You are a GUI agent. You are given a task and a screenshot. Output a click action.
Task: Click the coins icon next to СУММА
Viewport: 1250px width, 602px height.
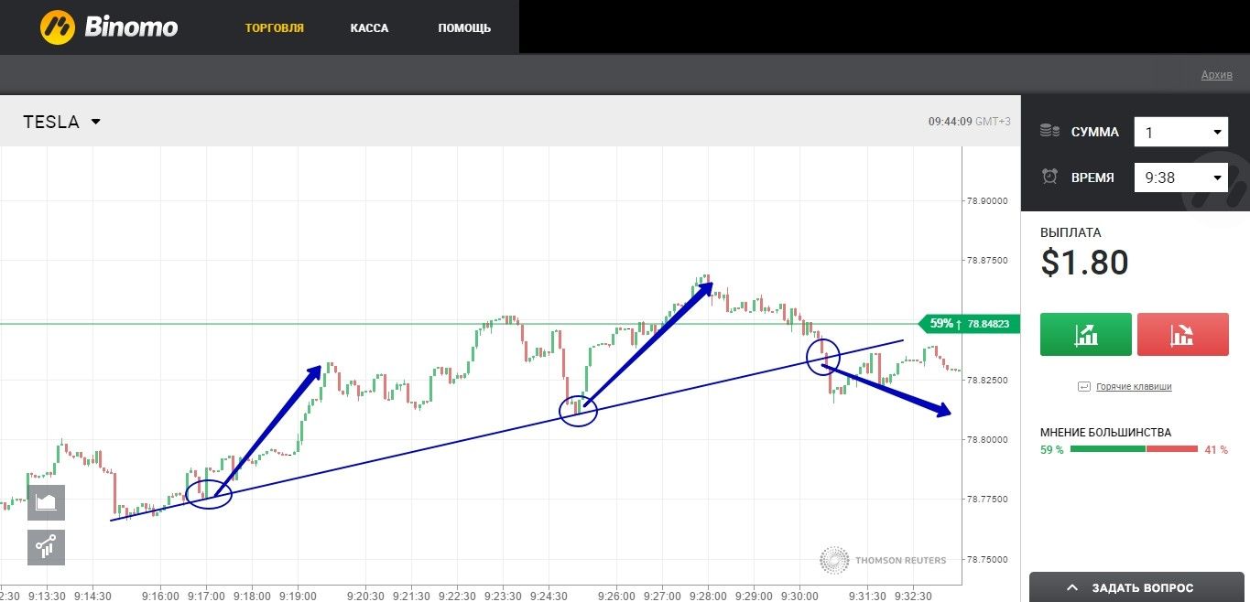1049,132
